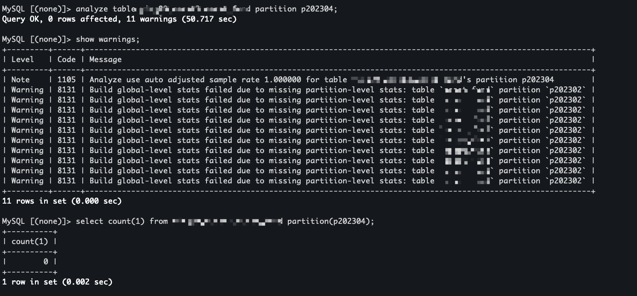Select the "Level" column header
This screenshot has width=637, height=296.
tap(23, 59)
